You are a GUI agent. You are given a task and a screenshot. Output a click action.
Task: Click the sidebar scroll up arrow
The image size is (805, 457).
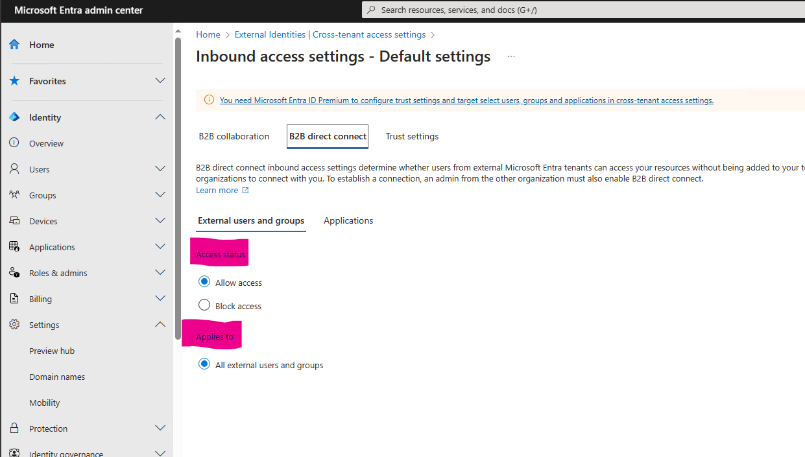pyautogui.click(x=178, y=31)
